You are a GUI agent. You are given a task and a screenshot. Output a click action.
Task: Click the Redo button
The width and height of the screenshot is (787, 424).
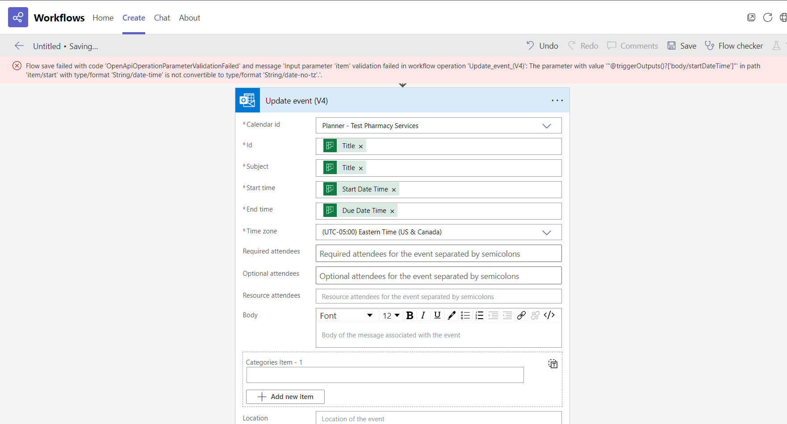point(583,46)
